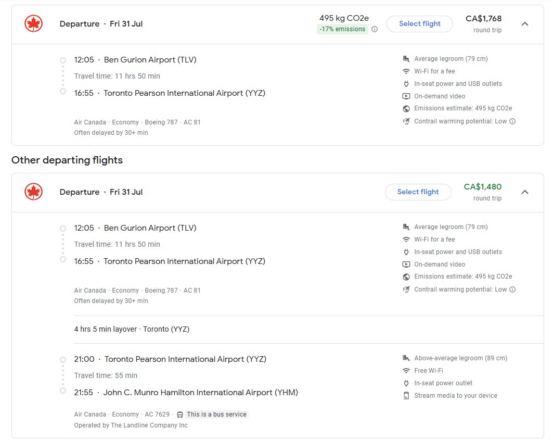Image resolution: width=553 pixels, height=441 pixels.
Task: Click 'Operated by The Landline Company Inc'
Action: [x=131, y=425]
